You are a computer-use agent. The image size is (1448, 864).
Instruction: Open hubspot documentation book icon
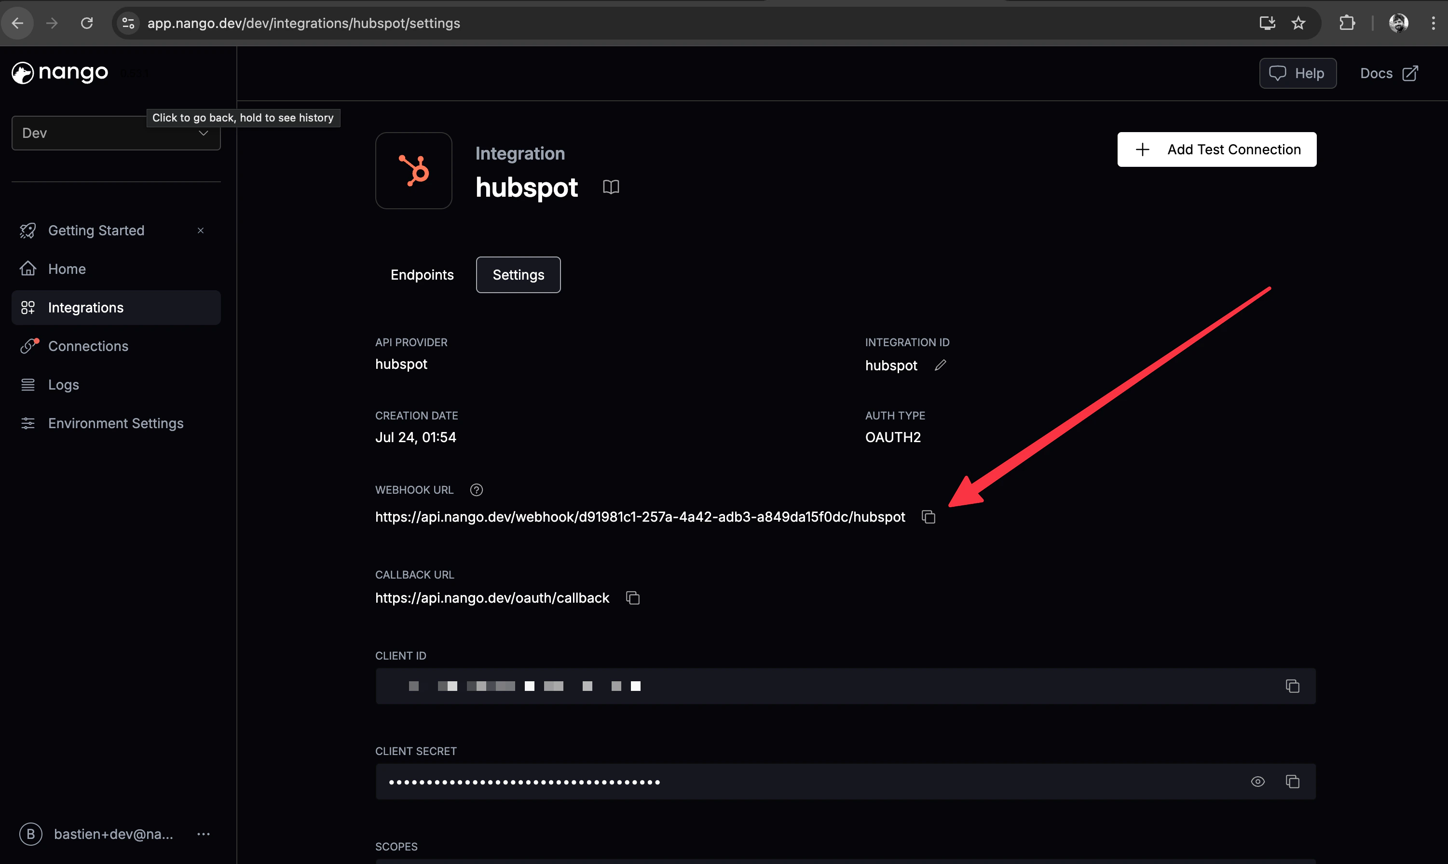pyautogui.click(x=611, y=187)
